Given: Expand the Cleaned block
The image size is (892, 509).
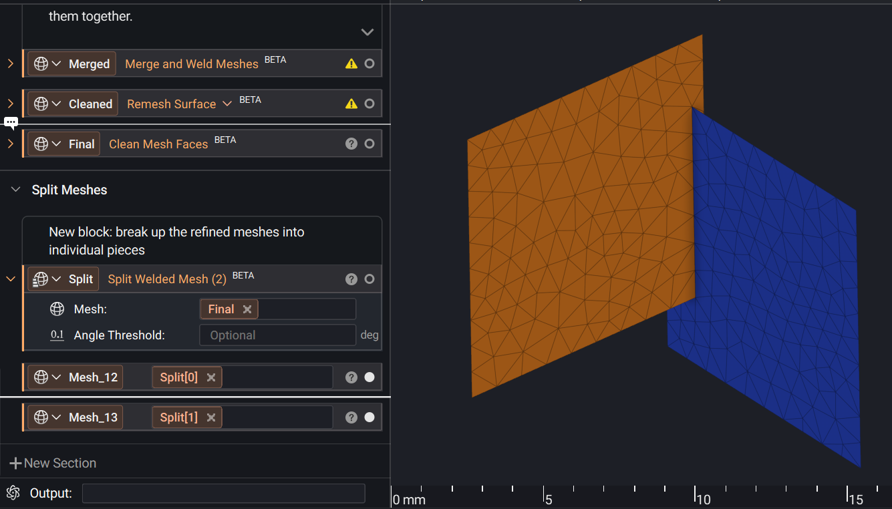Looking at the screenshot, I should click(x=11, y=104).
